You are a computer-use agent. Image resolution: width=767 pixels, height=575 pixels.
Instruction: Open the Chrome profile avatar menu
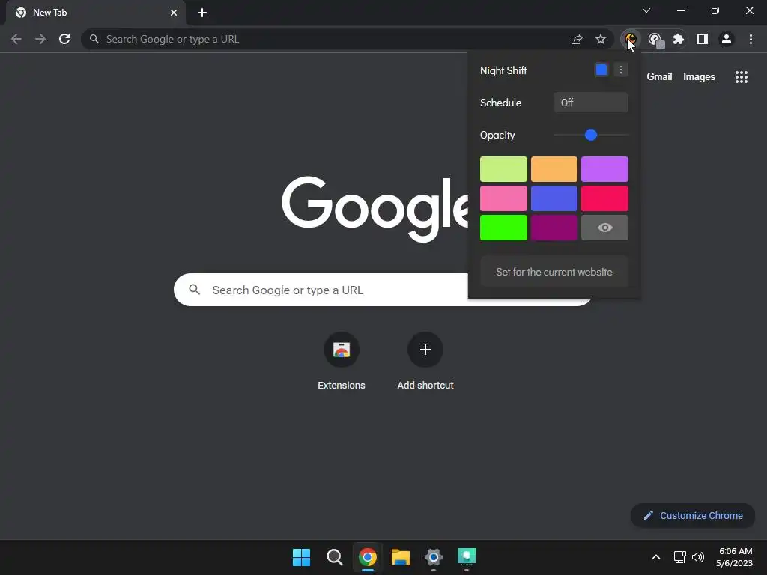pos(727,39)
